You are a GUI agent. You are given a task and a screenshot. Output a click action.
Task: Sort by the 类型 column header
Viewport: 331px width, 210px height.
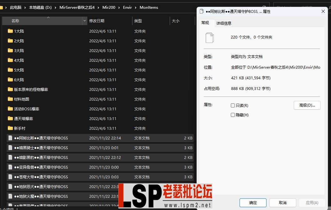[151, 21]
